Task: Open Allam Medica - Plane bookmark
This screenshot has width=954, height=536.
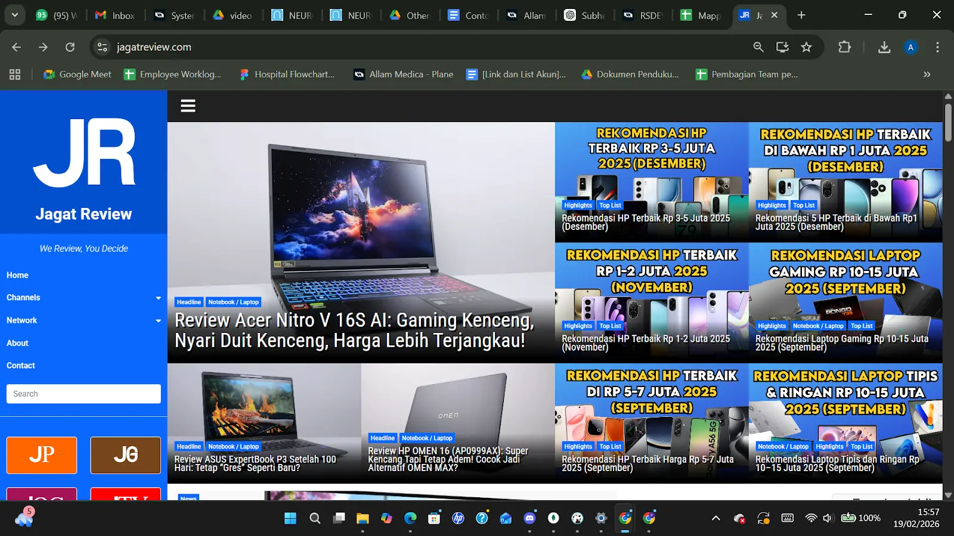Action: (x=404, y=74)
